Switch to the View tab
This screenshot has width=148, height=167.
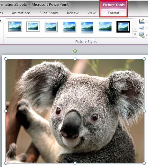click(91, 13)
